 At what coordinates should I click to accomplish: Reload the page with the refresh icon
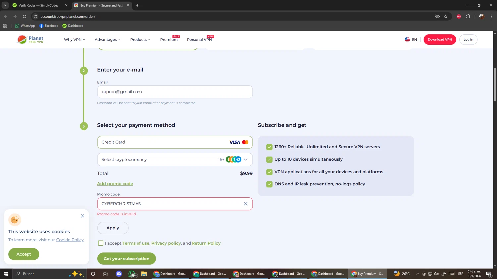click(24, 16)
